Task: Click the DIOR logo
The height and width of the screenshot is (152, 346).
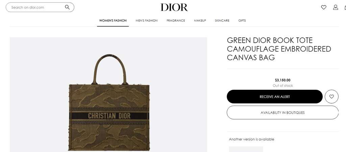Action: [x=174, y=7]
